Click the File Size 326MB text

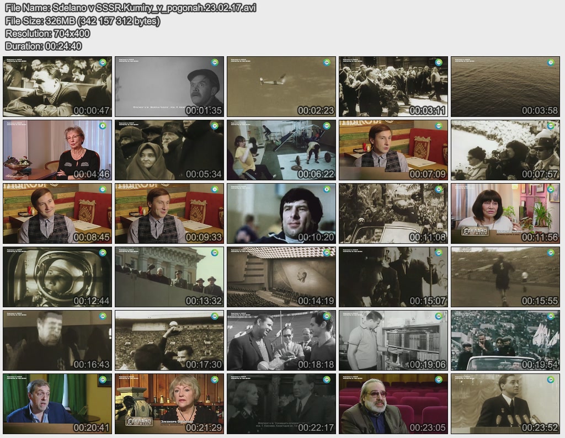(x=83, y=21)
